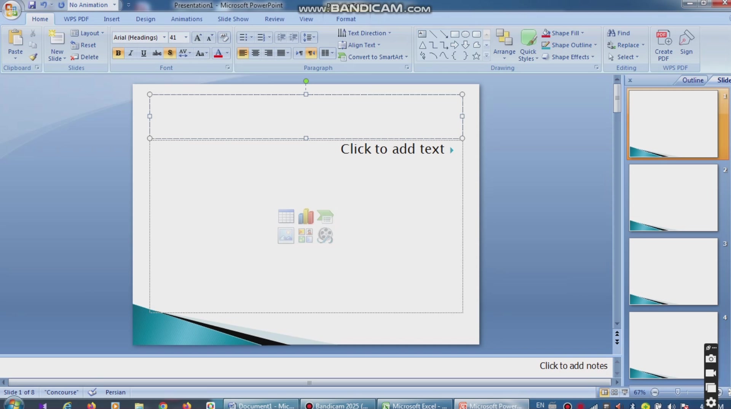Click the Find button
The image size is (731, 409).
619,33
